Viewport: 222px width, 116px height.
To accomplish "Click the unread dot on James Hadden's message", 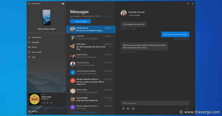I will (110, 101).
